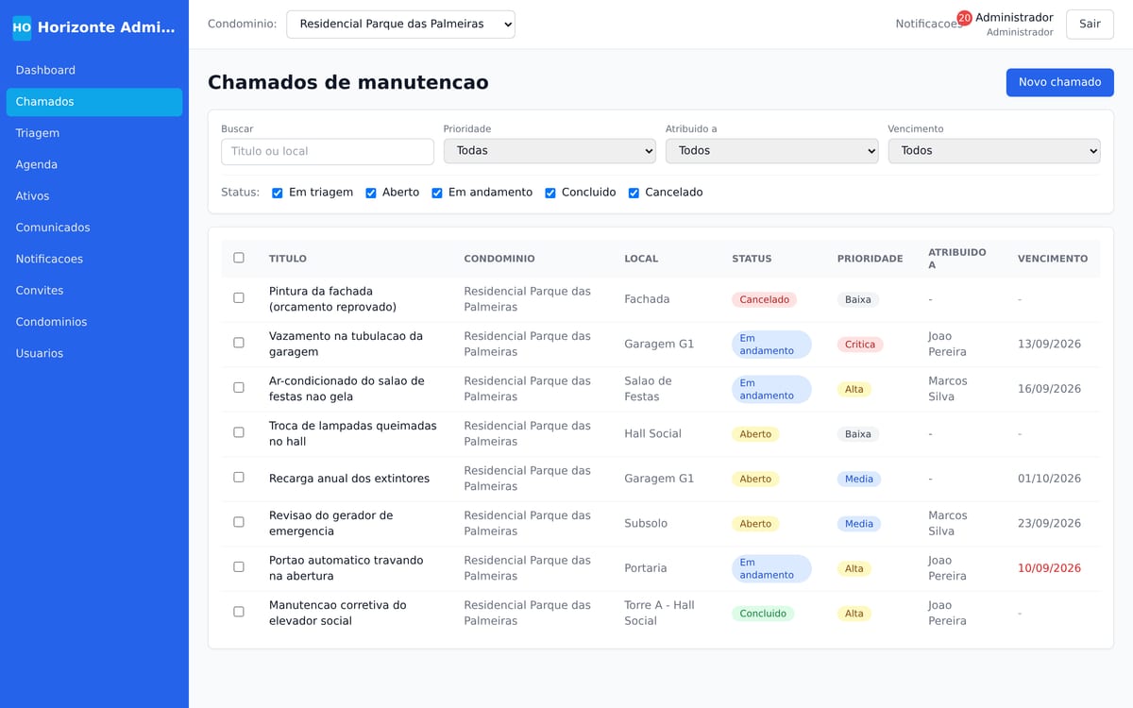Click the Subsolo location cell

point(646,524)
